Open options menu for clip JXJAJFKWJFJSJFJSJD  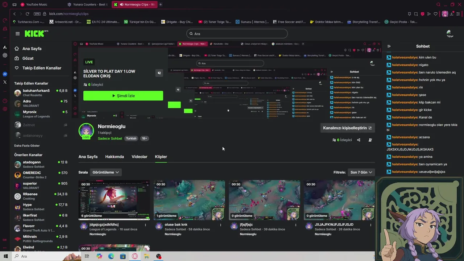[x=370, y=225]
